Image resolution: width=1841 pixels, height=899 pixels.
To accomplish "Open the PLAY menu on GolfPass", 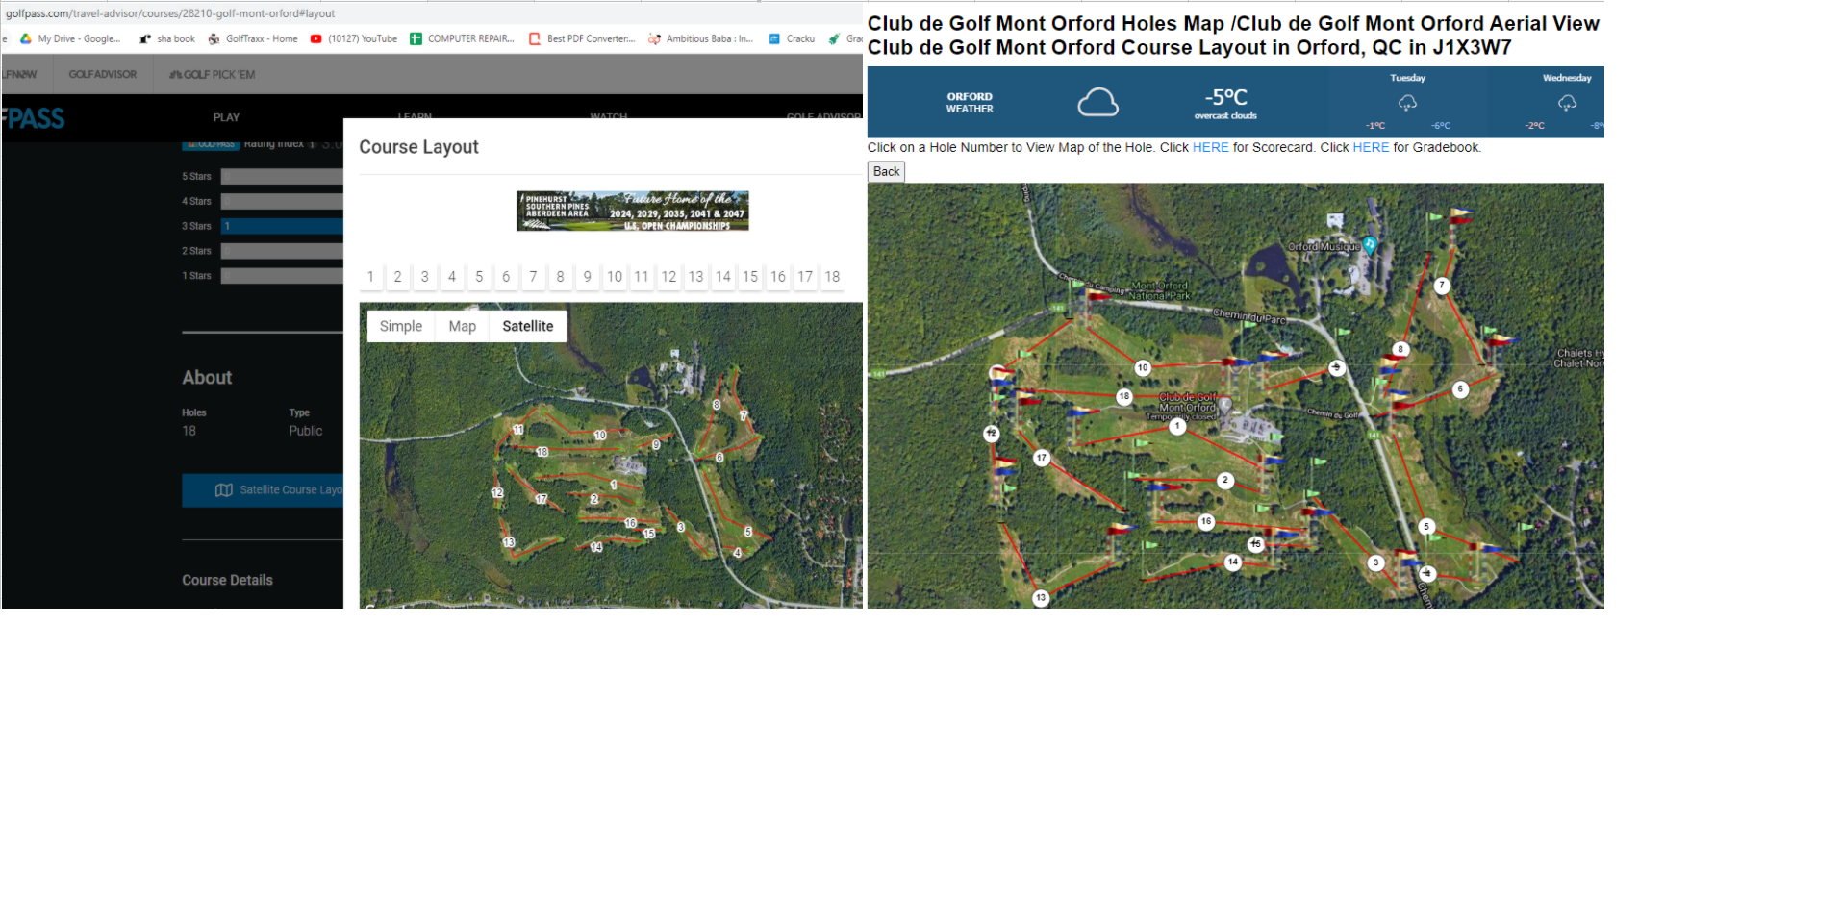I will (x=226, y=117).
